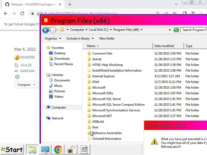The width and height of the screenshot is (207, 155).
Task: Open the Music library
Action: coord(58,86)
